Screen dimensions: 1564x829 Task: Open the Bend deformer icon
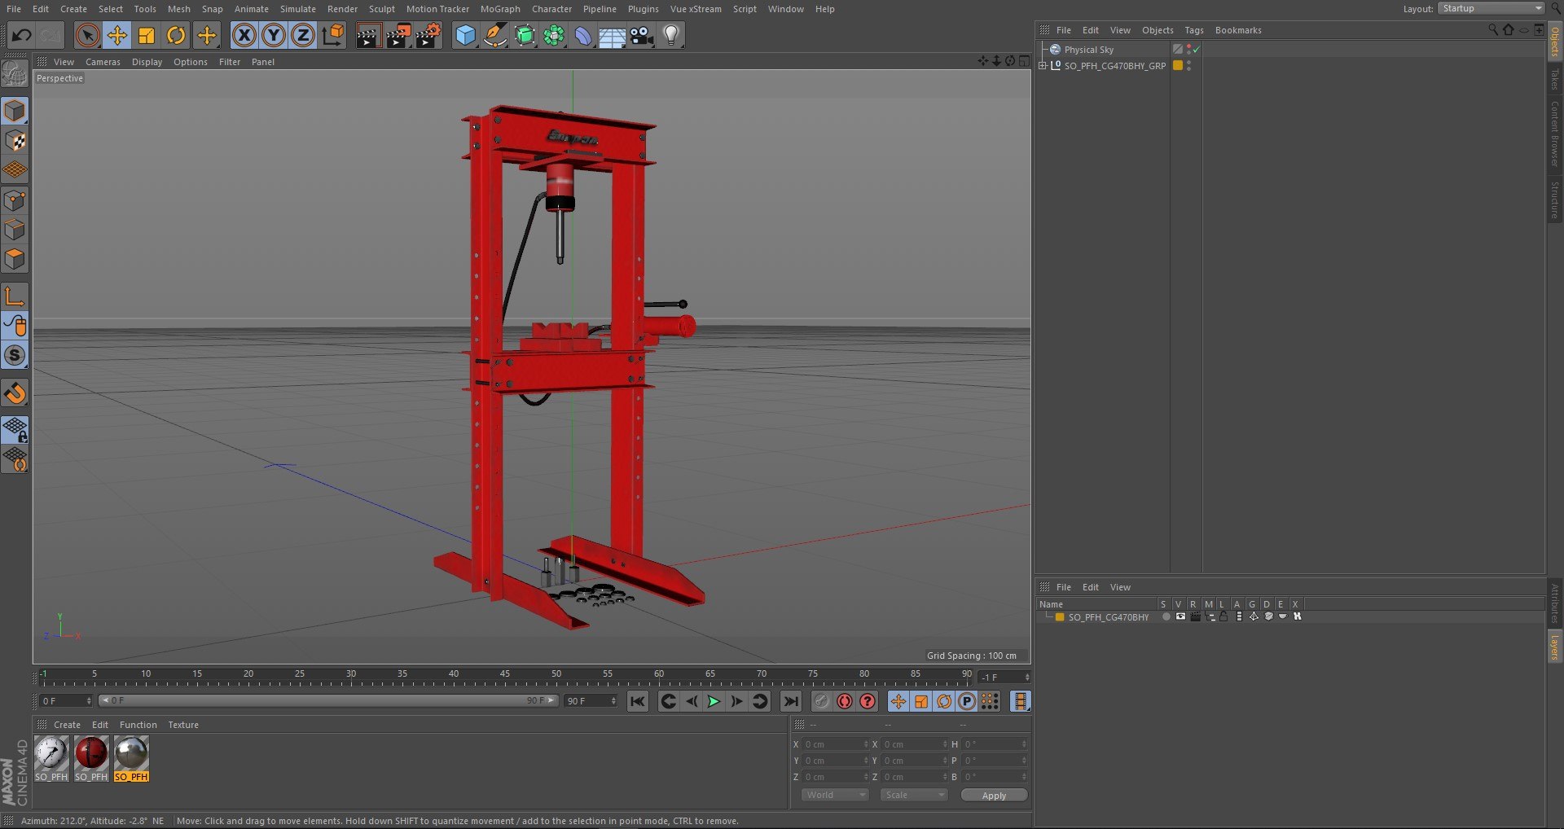(x=583, y=35)
